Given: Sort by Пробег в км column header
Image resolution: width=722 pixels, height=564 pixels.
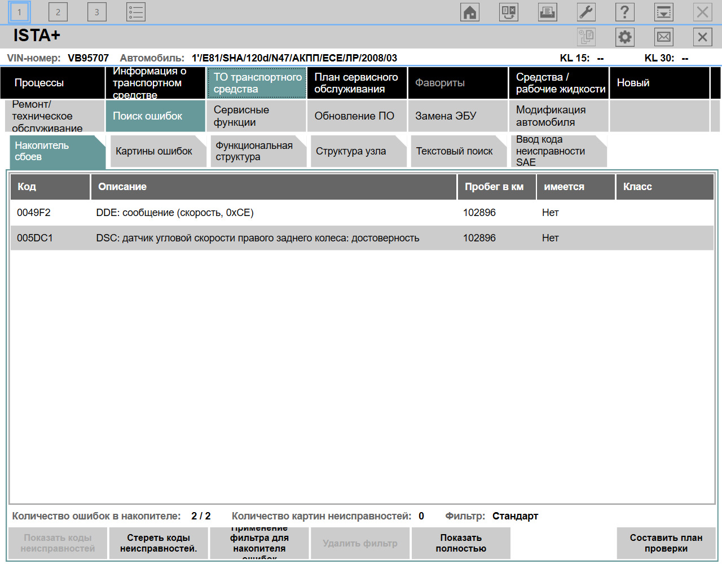Looking at the screenshot, I should [496, 187].
